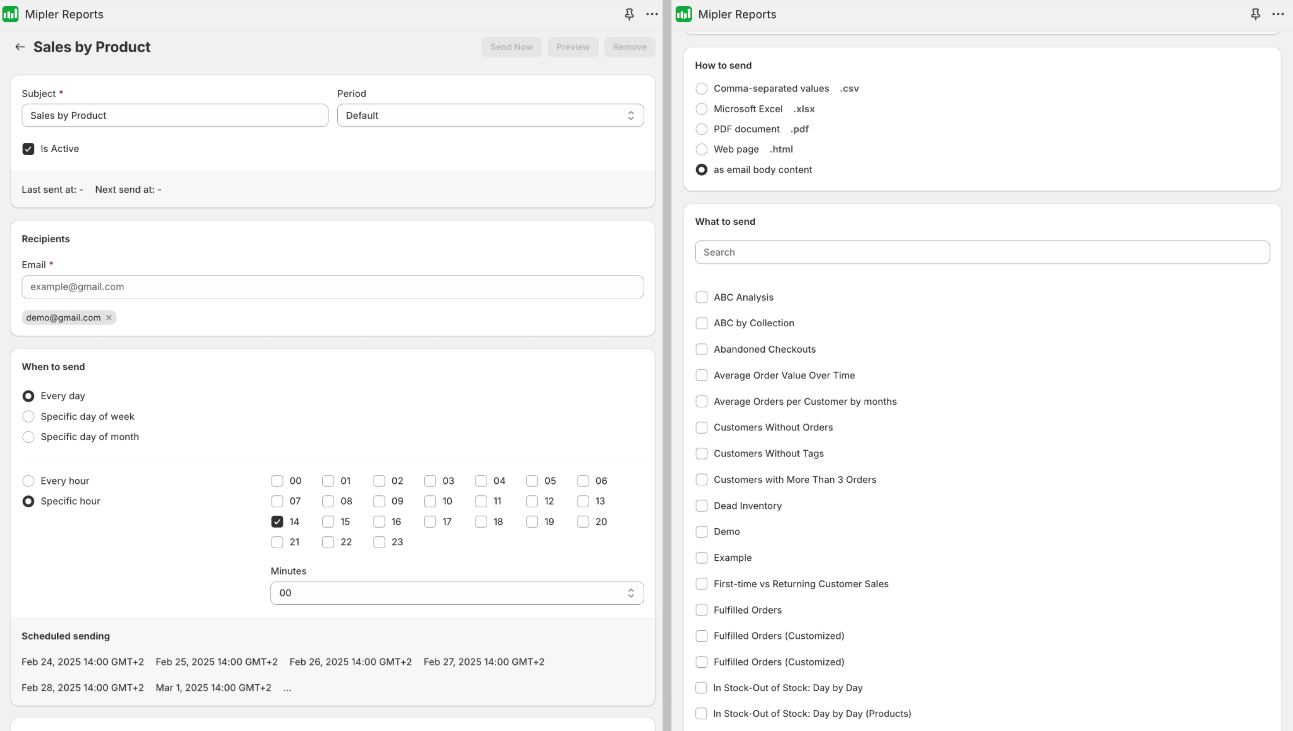Click the What to send Search field

click(982, 252)
